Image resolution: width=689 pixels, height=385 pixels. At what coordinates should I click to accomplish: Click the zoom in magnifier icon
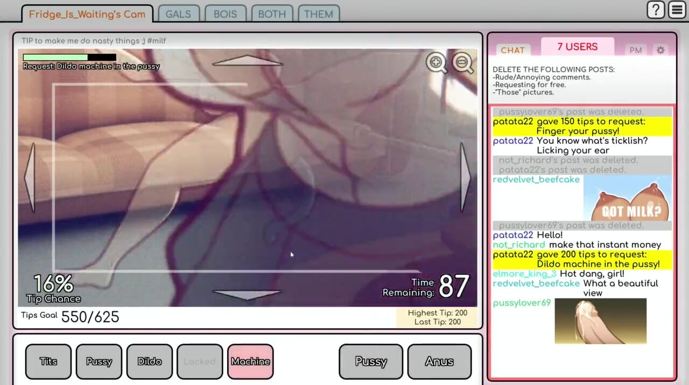click(x=436, y=62)
